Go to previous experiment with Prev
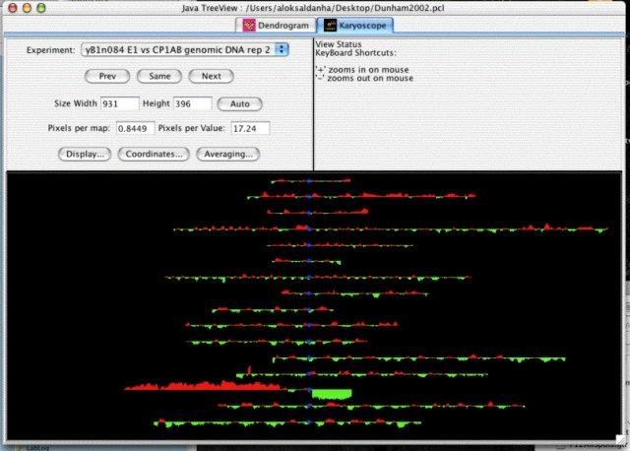The height and width of the screenshot is (451, 630). 107,77
